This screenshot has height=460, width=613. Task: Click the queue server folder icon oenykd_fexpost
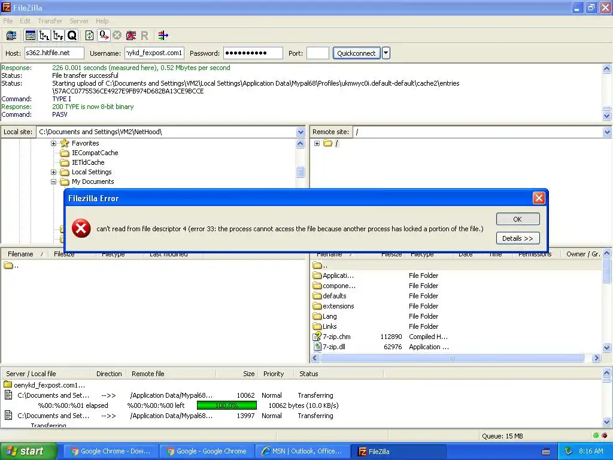click(x=8, y=385)
